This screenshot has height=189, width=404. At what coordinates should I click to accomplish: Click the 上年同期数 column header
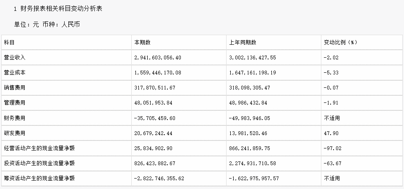tap(243, 43)
